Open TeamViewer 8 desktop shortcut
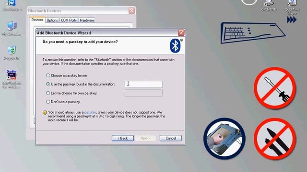Image resolution: width=307 pixels, height=172 pixels. coord(12,6)
